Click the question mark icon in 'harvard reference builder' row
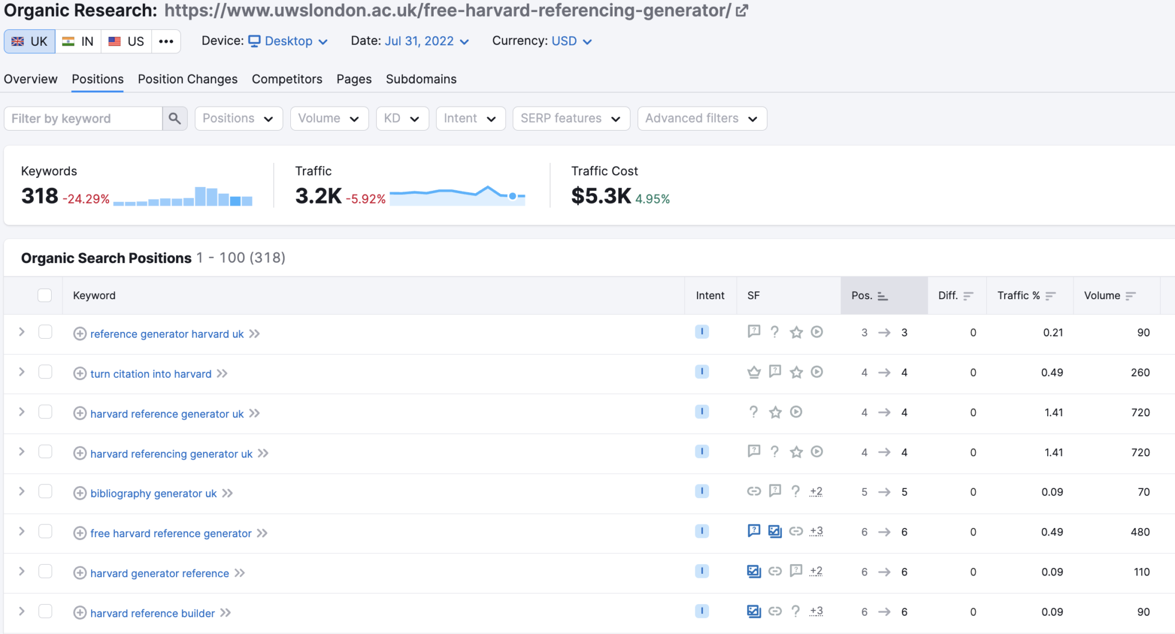Screen dimensions: 1175x634 (x=796, y=611)
